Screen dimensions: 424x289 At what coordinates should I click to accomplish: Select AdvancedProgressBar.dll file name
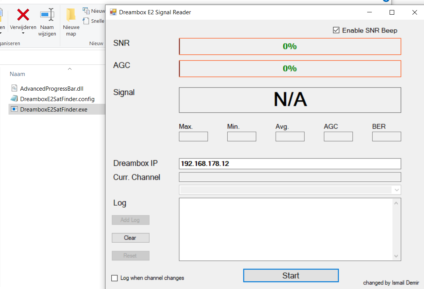[x=52, y=88]
